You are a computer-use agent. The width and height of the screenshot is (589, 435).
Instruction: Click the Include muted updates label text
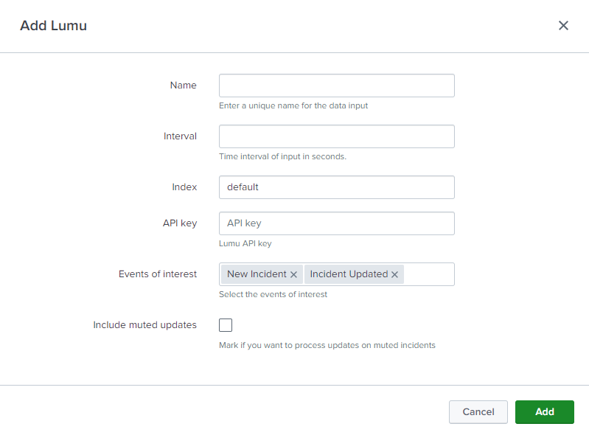pyautogui.click(x=144, y=325)
